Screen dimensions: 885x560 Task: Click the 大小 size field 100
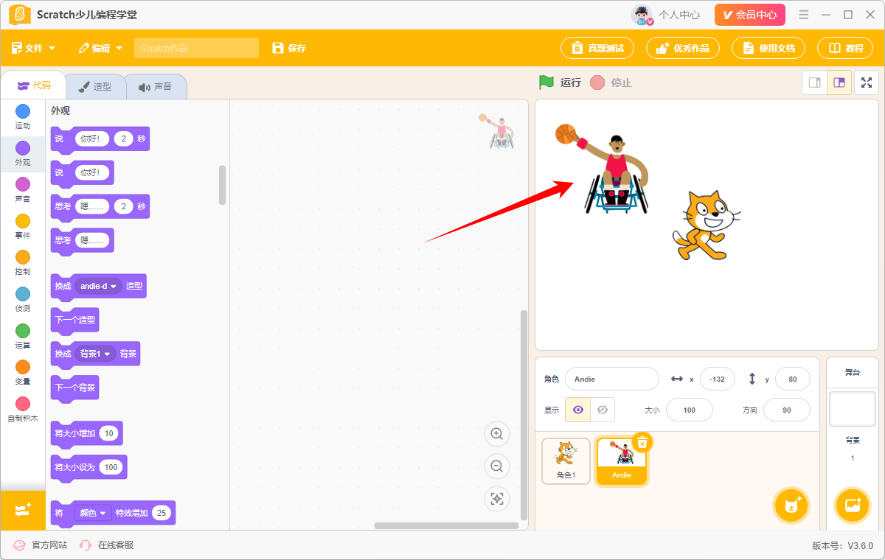pyautogui.click(x=690, y=410)
